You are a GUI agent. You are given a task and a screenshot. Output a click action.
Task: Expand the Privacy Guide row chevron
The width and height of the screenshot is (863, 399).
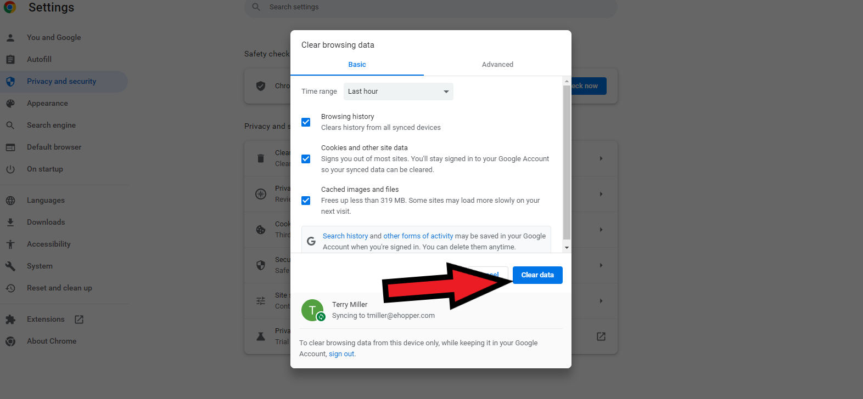click(601, 194)
